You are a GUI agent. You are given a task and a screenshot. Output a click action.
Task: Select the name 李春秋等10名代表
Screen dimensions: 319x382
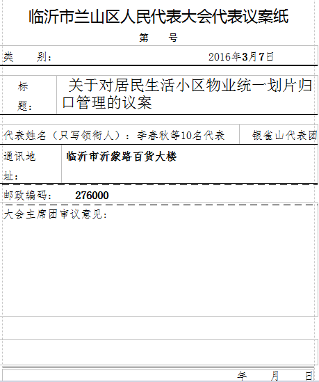point(181,135)
